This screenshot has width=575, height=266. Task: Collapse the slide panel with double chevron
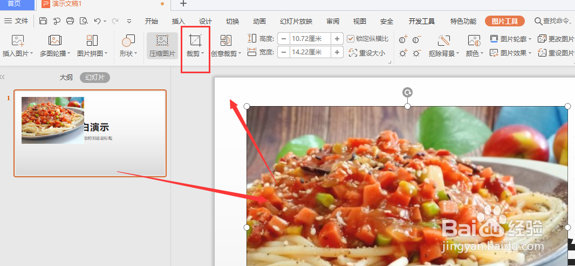click(x=2, y=77)
